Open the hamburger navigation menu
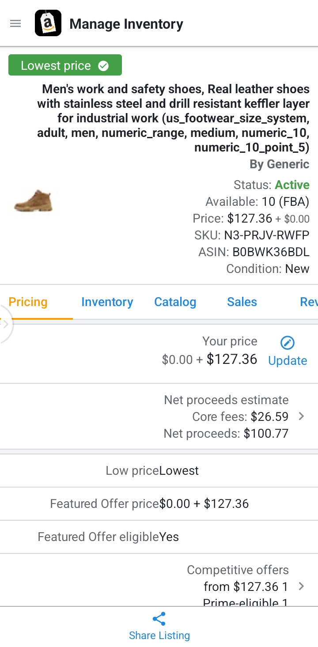318x647 pixels. pyautogui.click(x=15, y=23)
